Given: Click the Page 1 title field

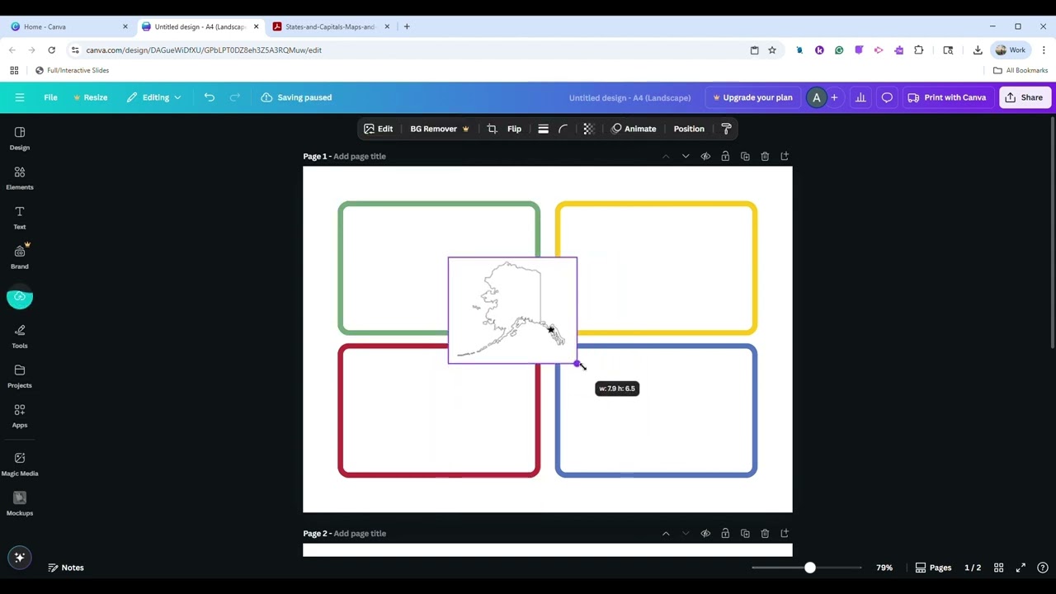Looking at the screenshot, I should coord(360,156).
